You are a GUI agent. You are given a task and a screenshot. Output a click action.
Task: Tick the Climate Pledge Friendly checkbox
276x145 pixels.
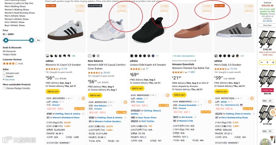(4, 88)
